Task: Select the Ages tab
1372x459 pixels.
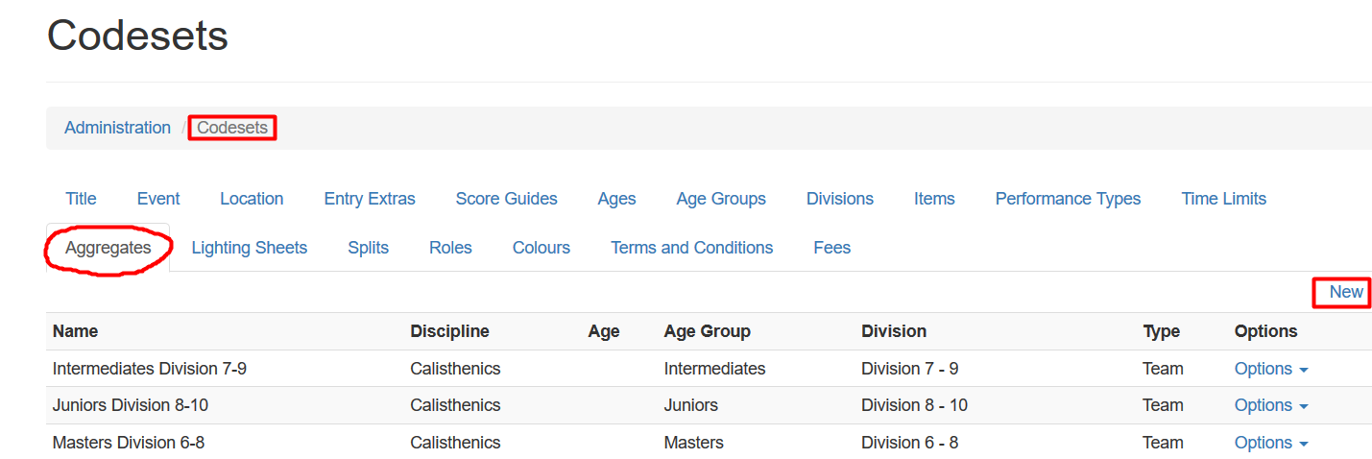Action: point(616,199)
